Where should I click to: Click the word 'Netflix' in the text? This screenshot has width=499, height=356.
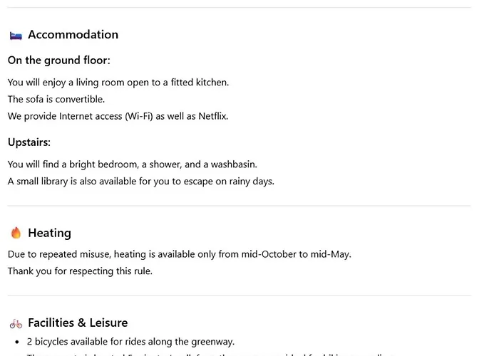point(212,116)
